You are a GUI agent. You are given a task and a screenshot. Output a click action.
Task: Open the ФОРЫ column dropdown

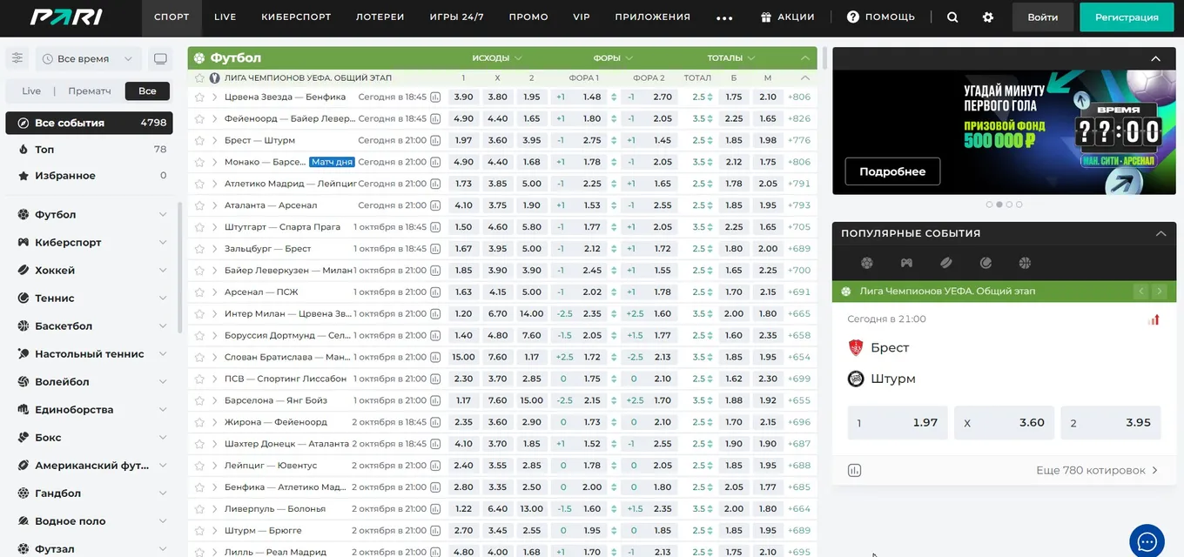pos(613,58)
